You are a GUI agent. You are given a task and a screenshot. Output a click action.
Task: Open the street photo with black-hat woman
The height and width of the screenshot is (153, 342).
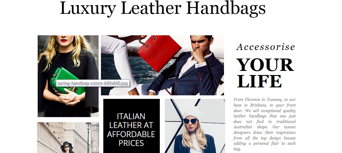click(x=68, y=137)
